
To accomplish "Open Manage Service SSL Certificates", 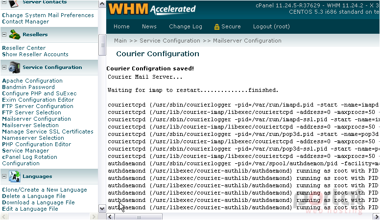I will [x=47, y=132].
